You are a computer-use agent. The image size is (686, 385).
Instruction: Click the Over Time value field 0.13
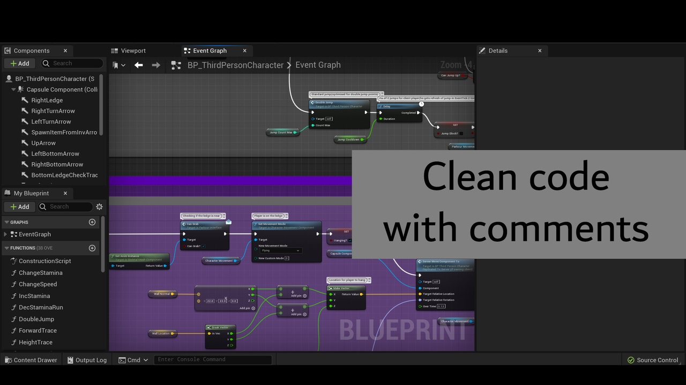[x=441, y=306]
